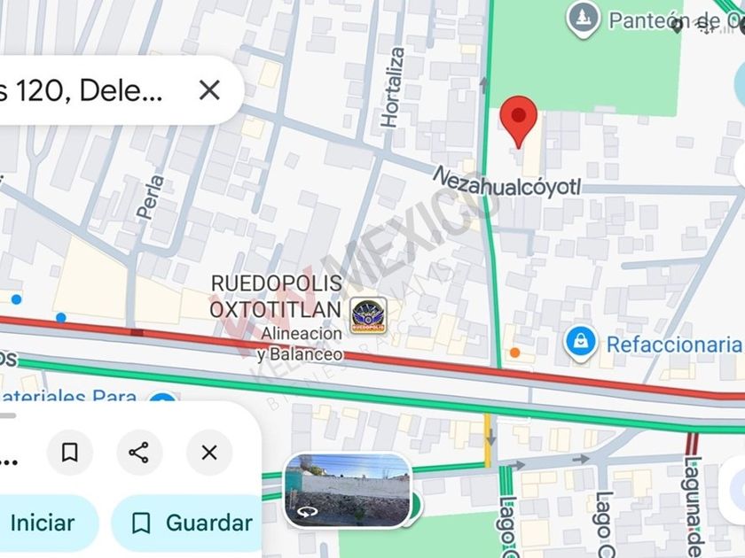Grab the bottom sheet drag handle
The height and width of the screenshot is (558, 745).
tap(7, 415)
